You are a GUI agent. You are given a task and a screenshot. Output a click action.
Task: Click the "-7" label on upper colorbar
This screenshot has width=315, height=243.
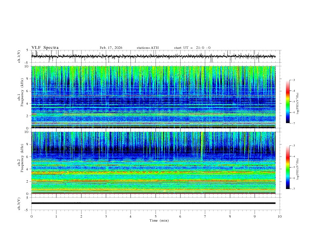point(293,123)
